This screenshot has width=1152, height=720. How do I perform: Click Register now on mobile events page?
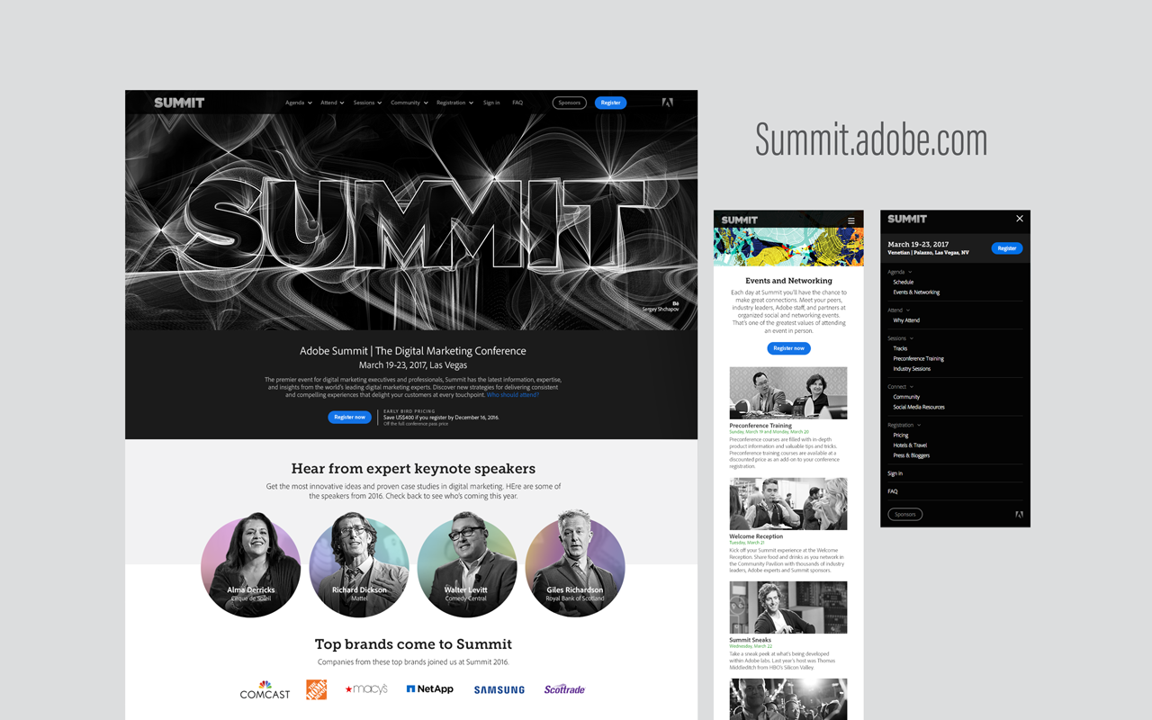pos(788,348)
